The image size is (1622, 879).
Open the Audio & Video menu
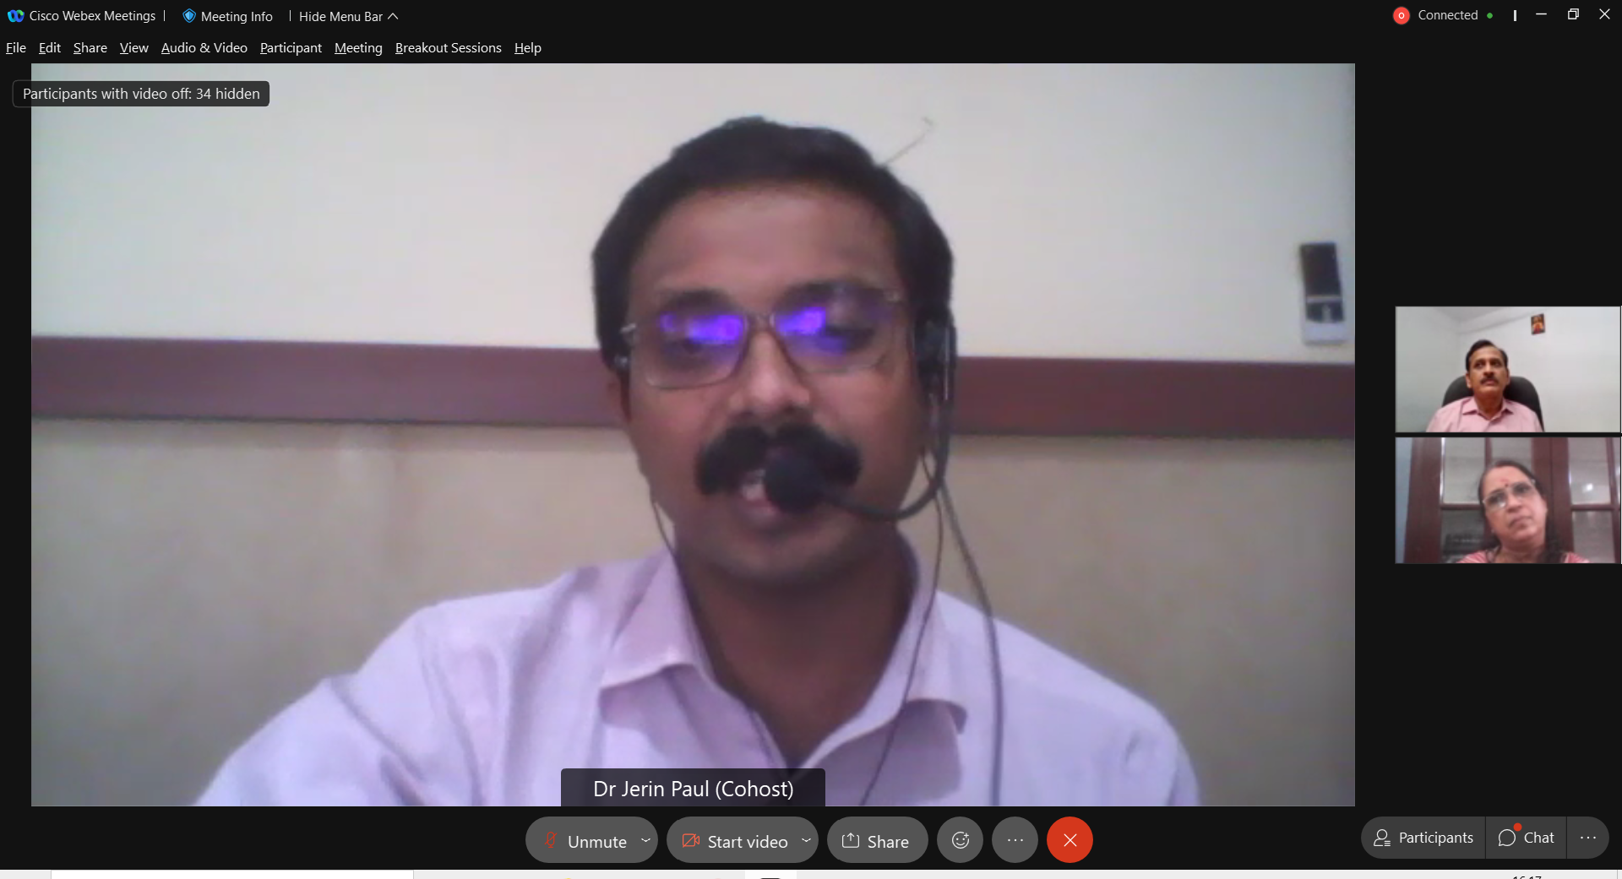coord(204,48)
